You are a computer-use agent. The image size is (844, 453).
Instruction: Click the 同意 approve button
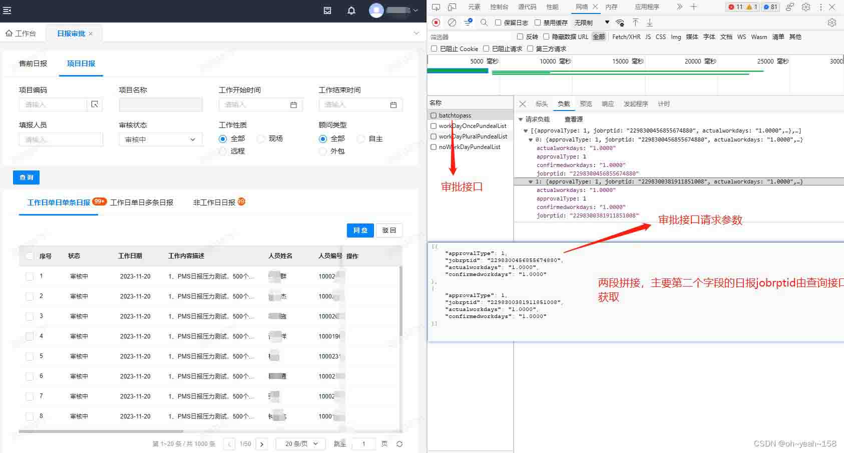click(360, 230)
